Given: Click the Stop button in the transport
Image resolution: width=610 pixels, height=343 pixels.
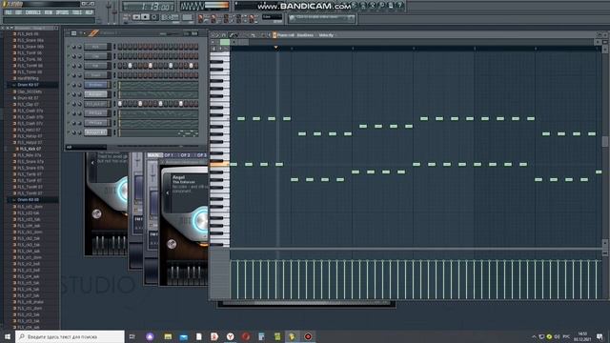Looking at the screenshot, I should [145, 17].
